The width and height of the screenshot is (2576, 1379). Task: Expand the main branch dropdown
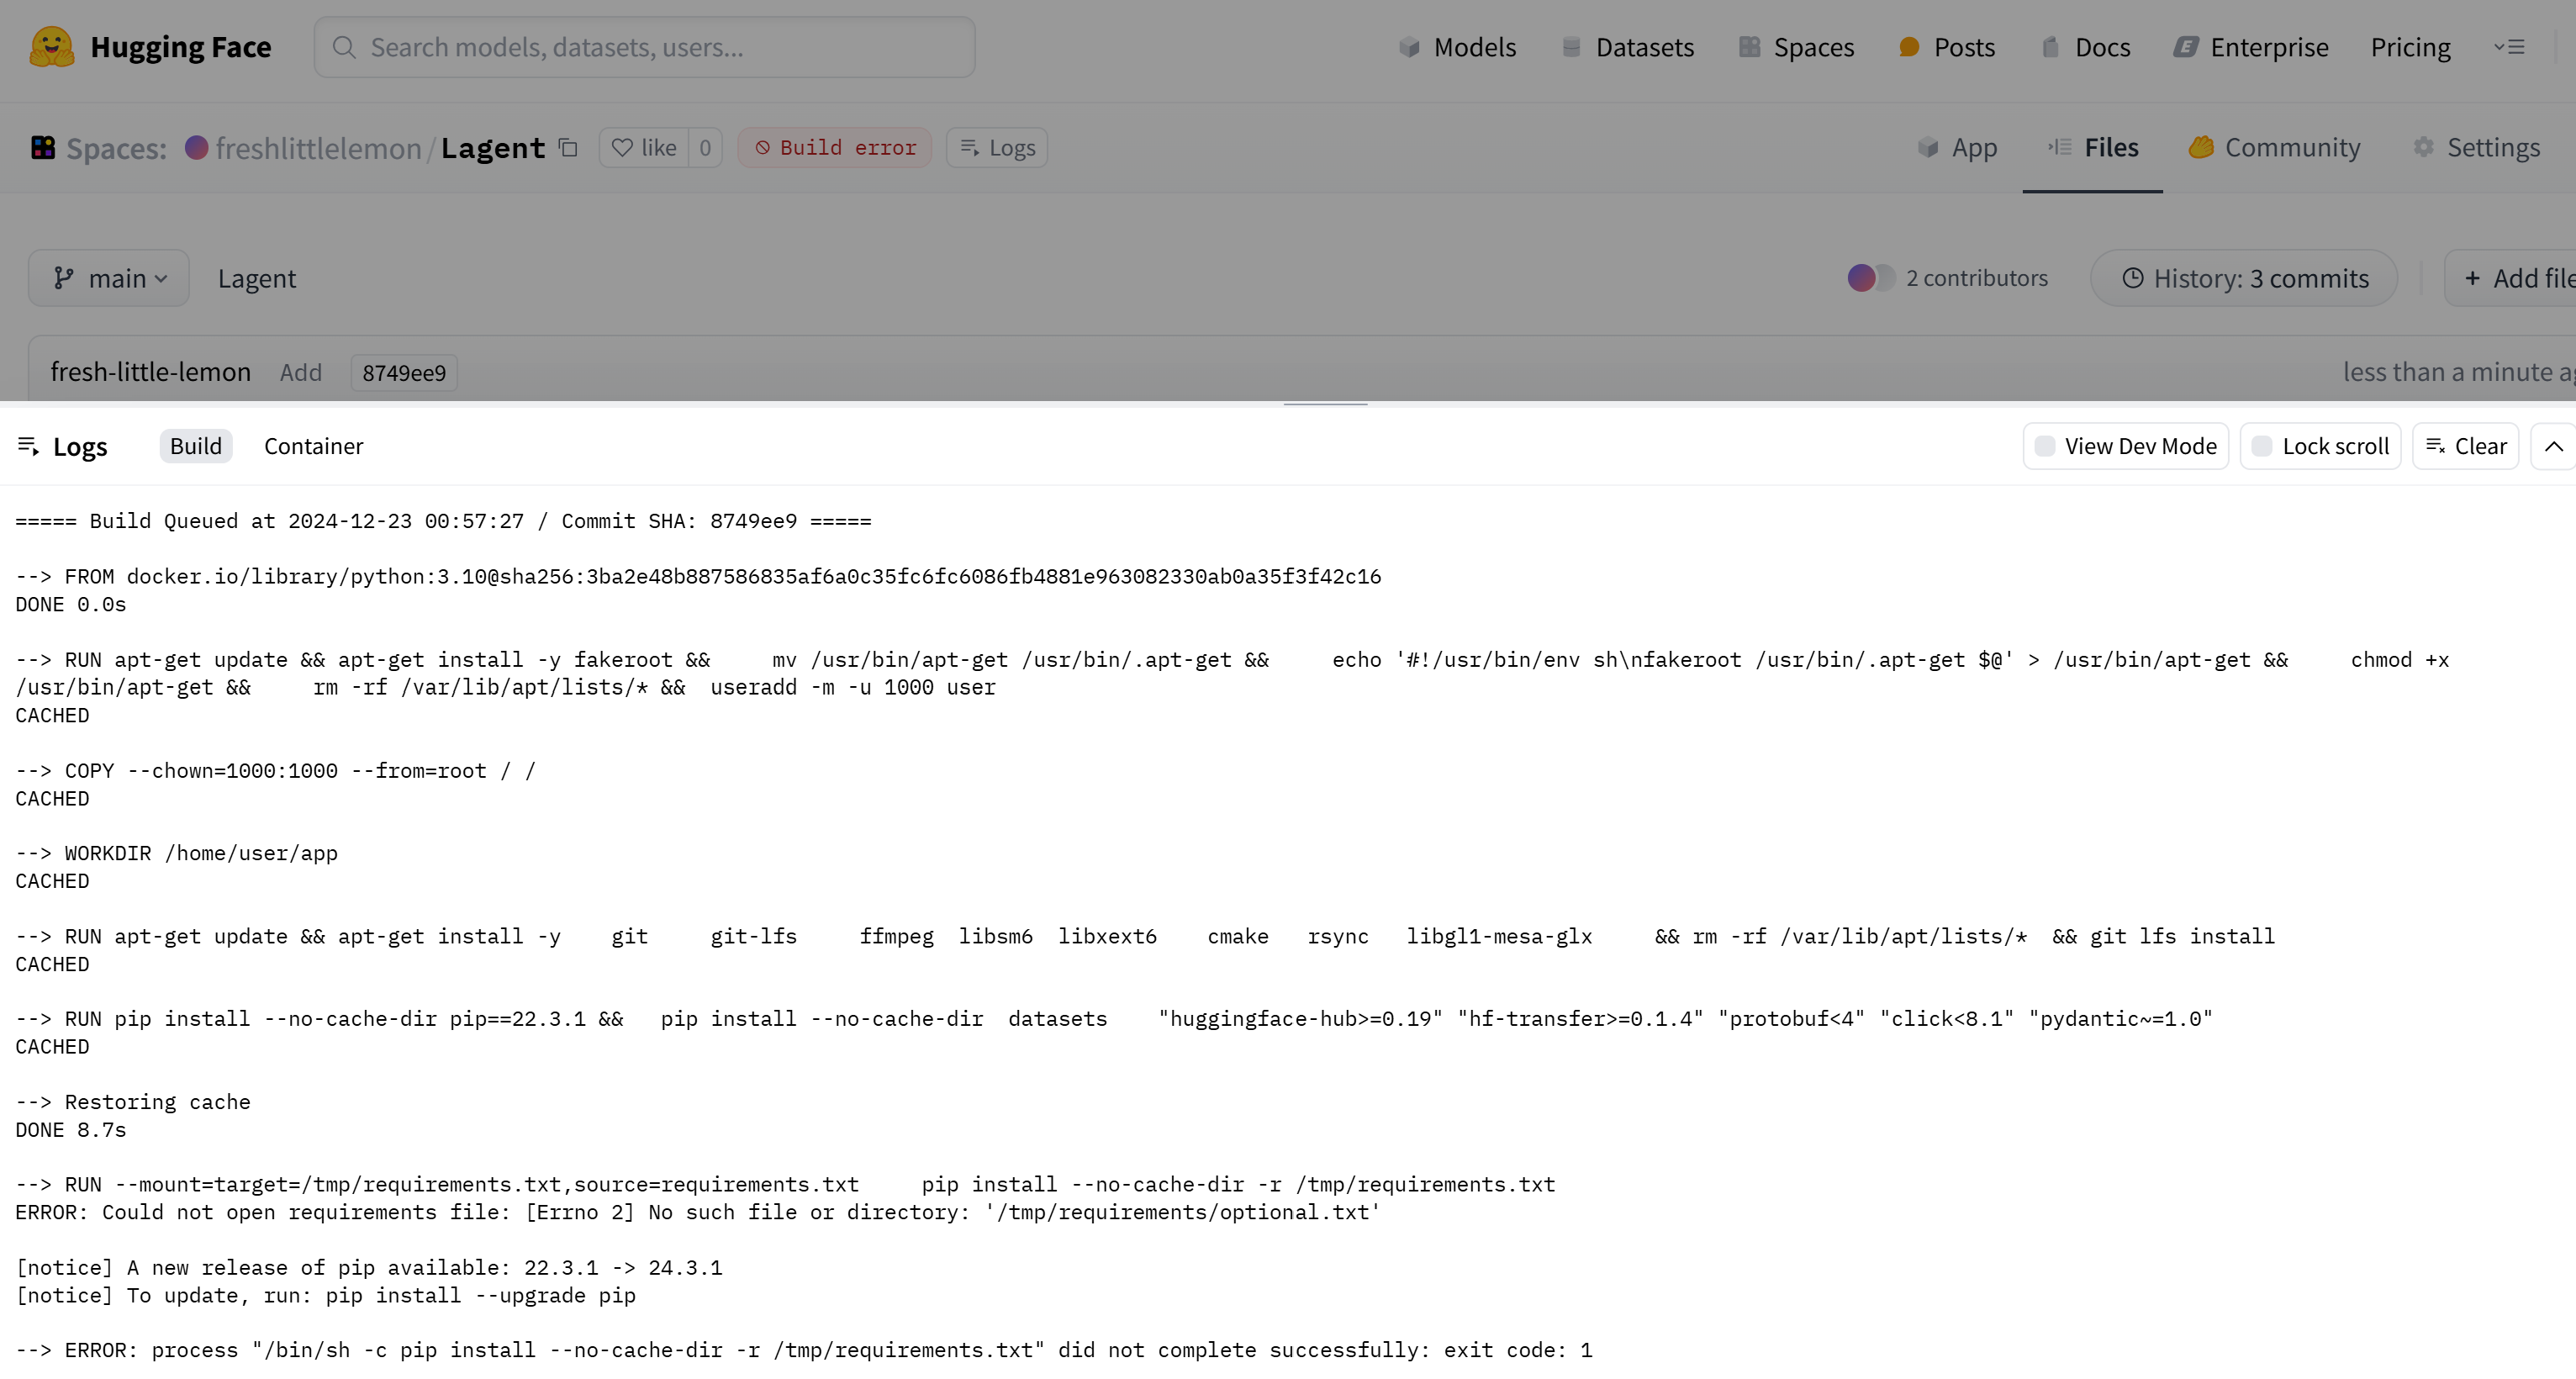[x=109, y=278]
